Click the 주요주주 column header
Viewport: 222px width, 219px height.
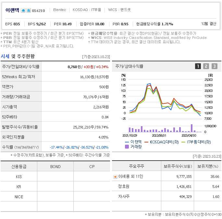(x=137, y=166)
